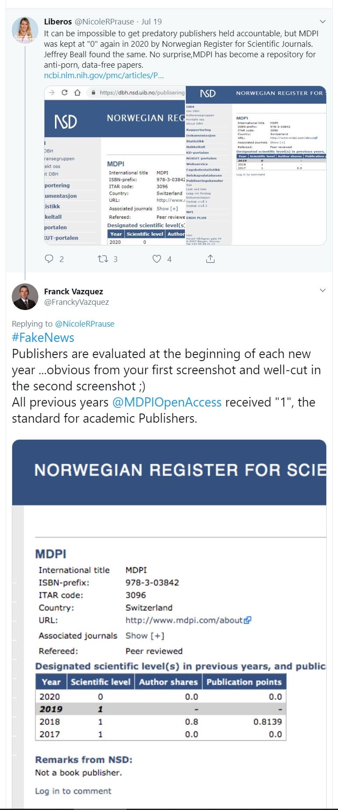Open Franck Vazquez display name

click(x=73, y=291)
